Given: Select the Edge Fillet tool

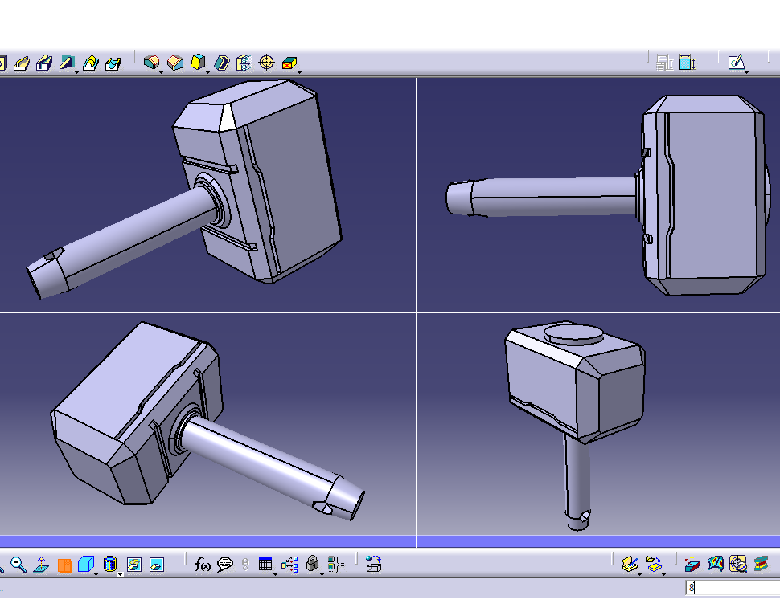Looking at the screenshot, I should [151, 62].
